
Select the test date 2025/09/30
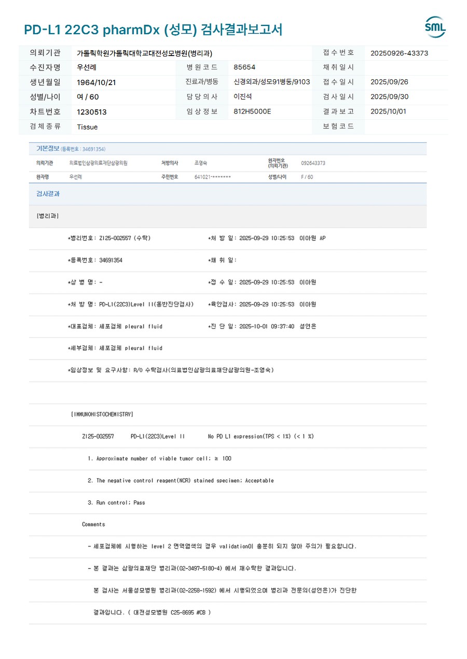point(389,97)
